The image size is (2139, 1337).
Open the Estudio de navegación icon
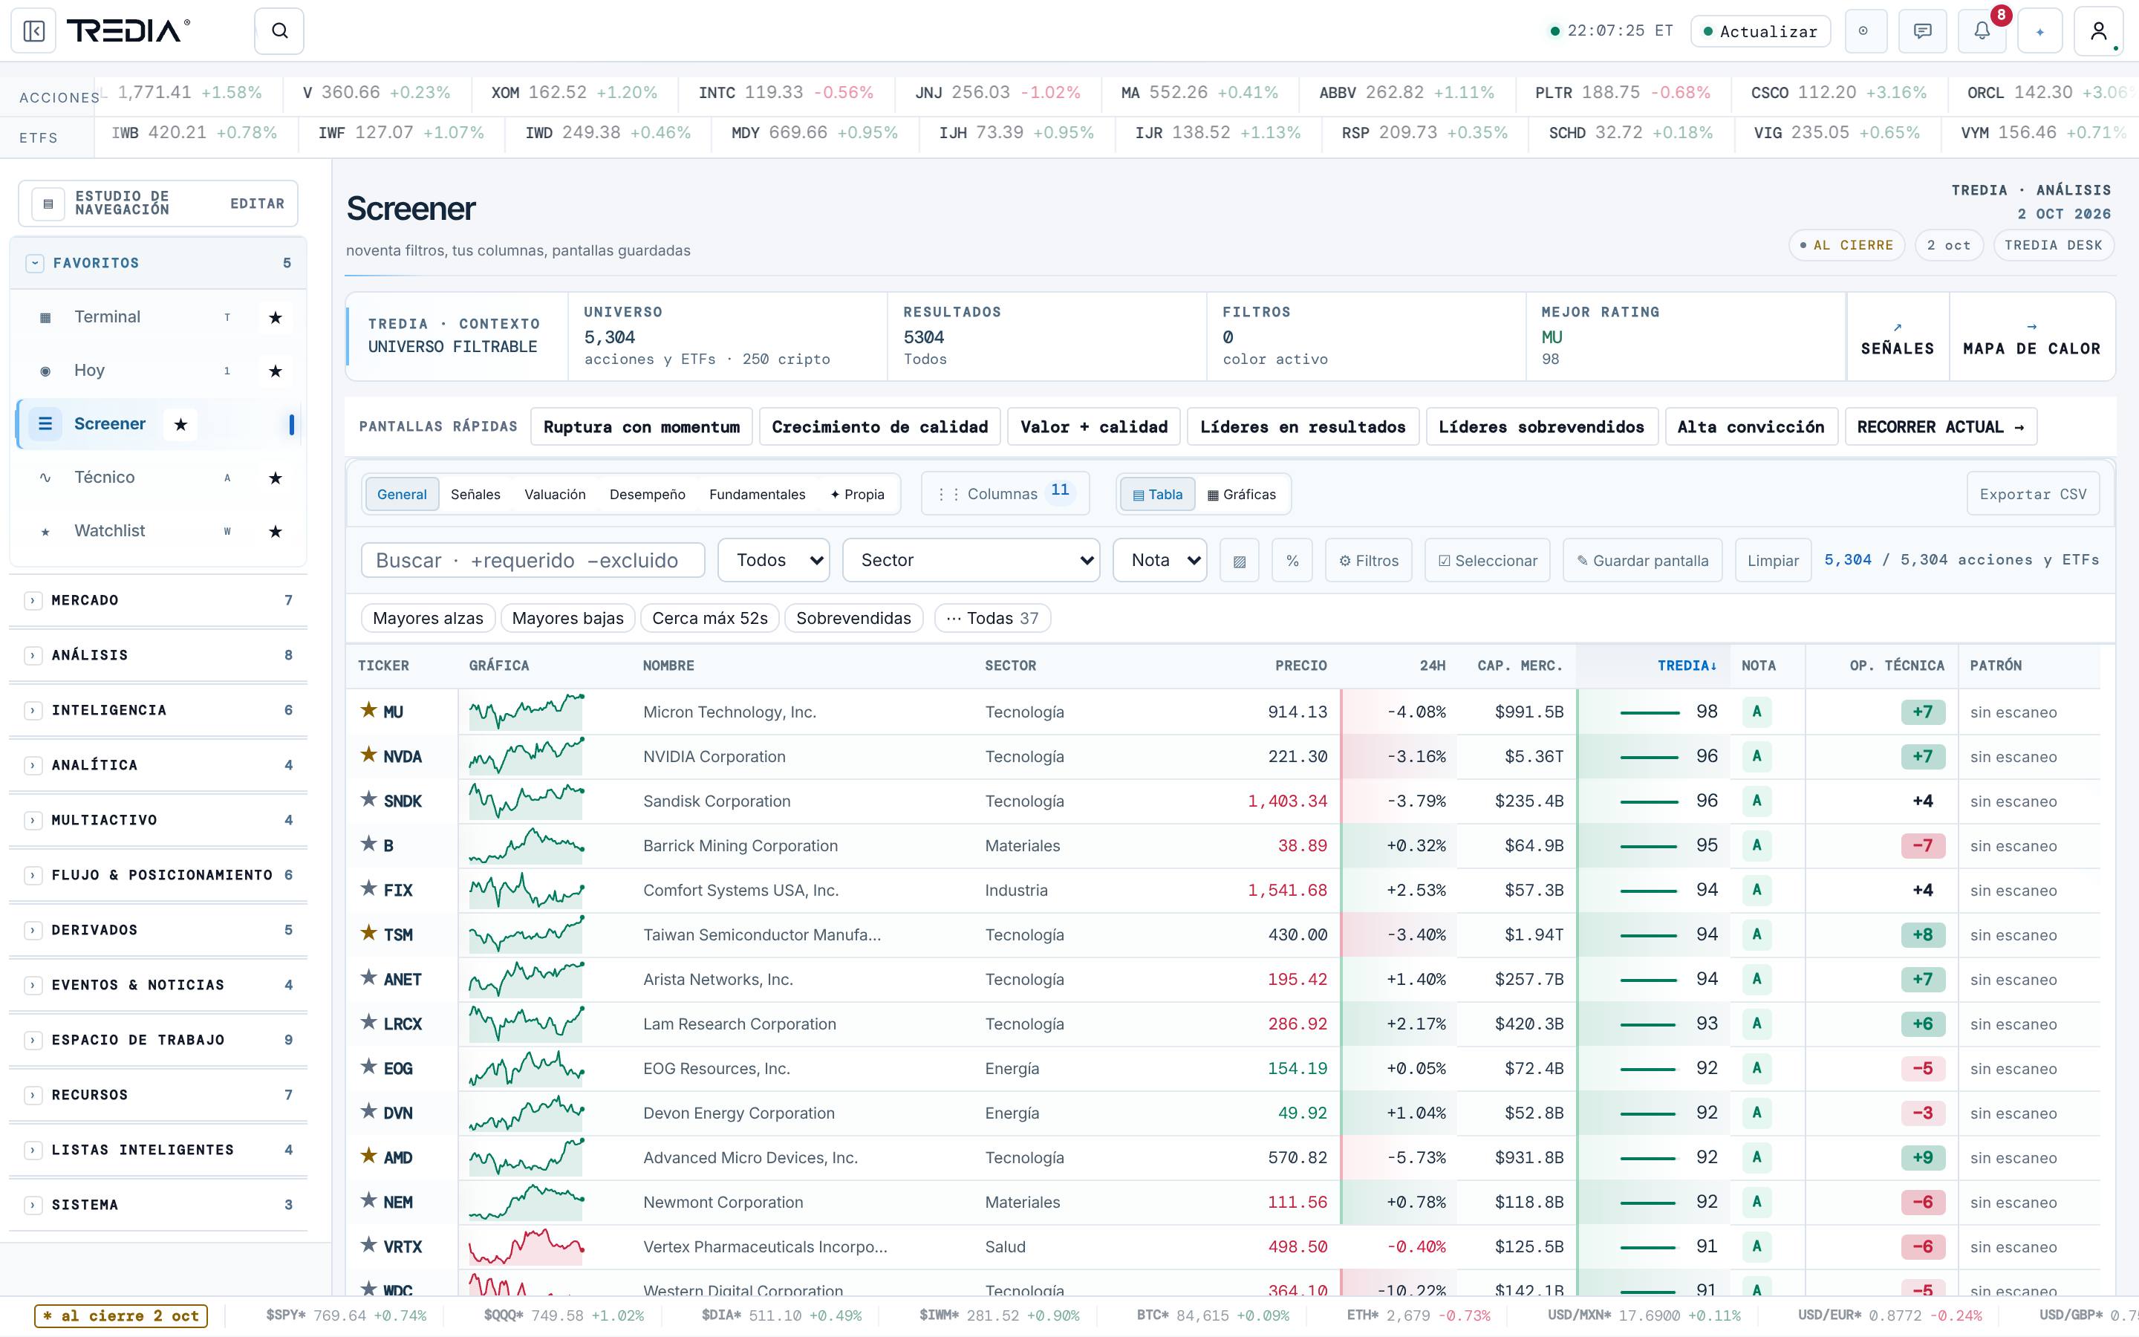[x=48, y=204]
